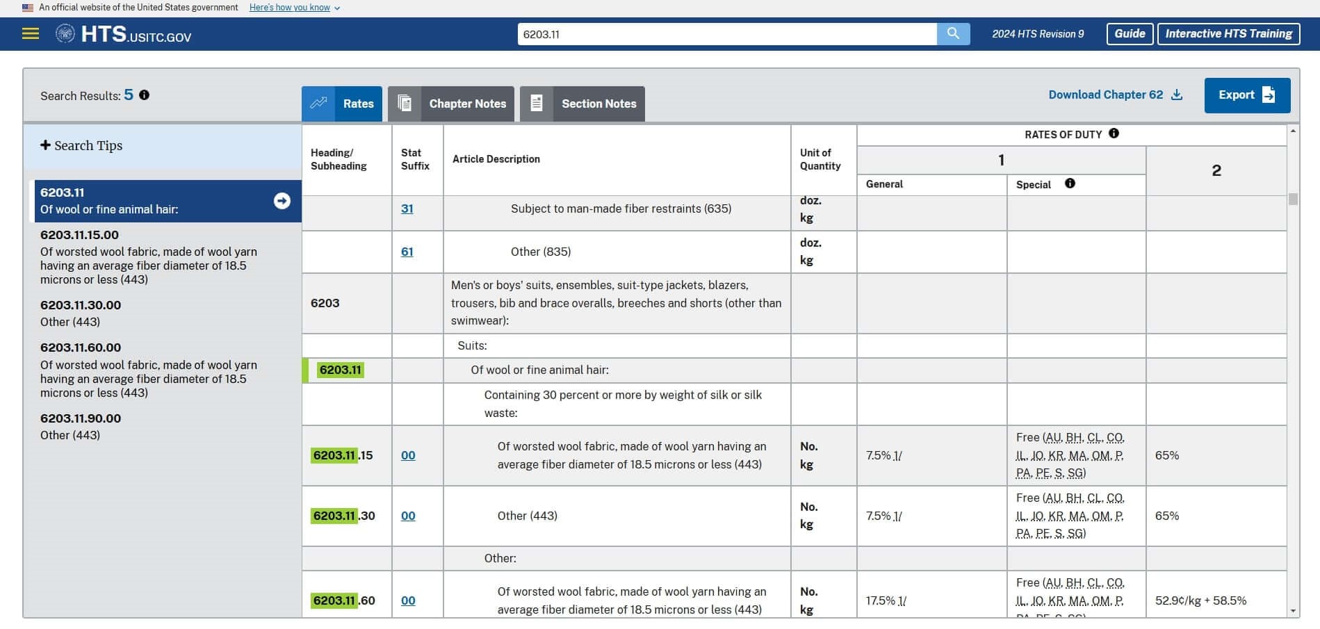Open the hamburger navigation menu

[31, 33]
